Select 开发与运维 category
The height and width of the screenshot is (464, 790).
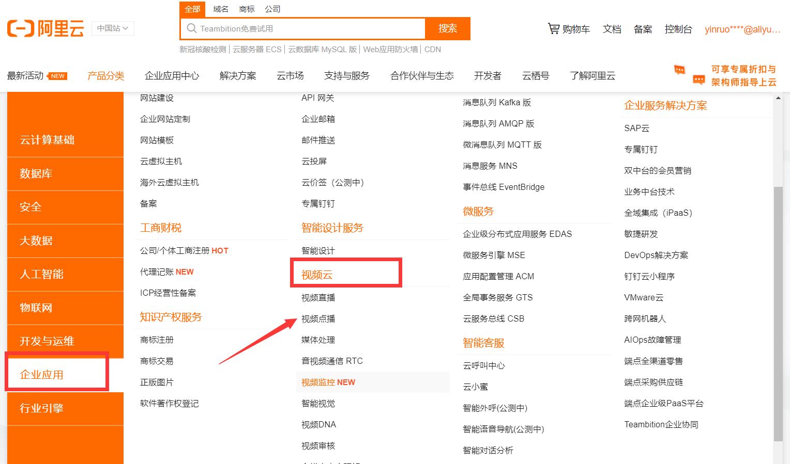tap(65, 341)
